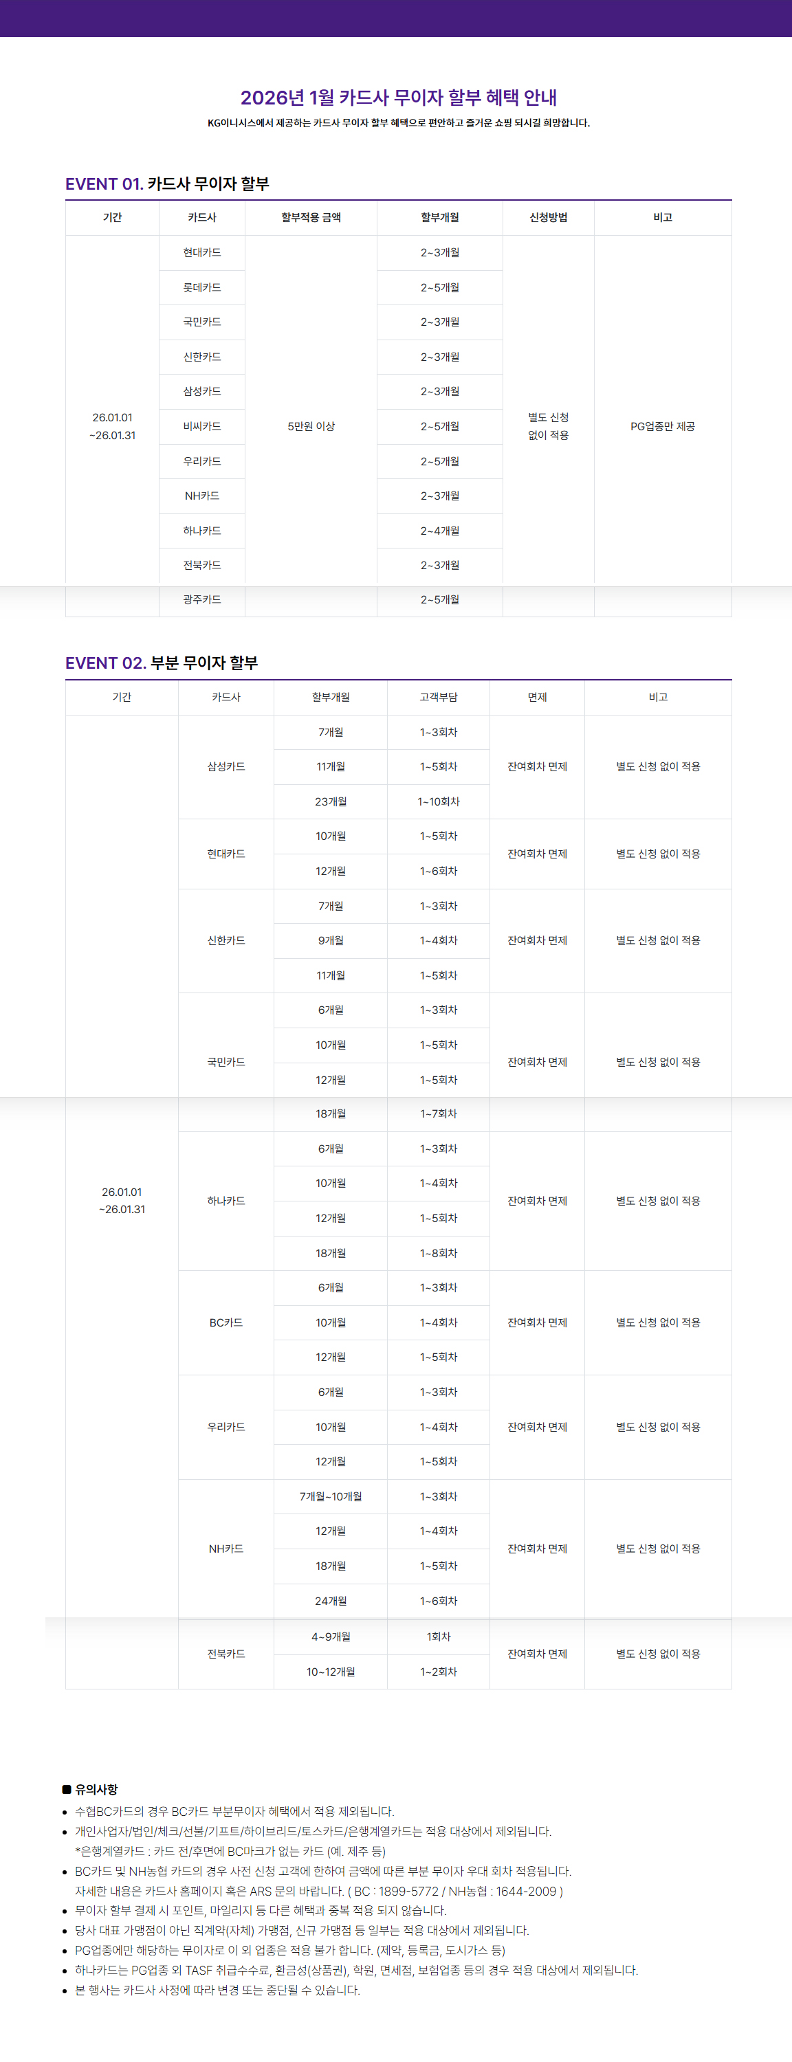Select the 24개월 installment cell

tap(331, 1601)
